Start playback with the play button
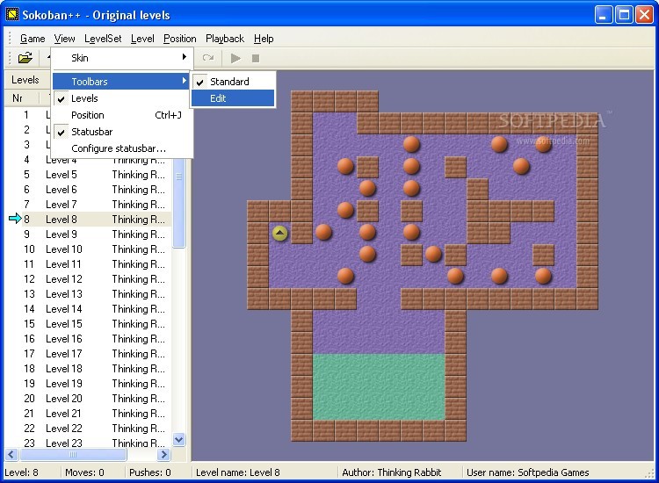This screenshot has height=483, width=659. (235, 58)
